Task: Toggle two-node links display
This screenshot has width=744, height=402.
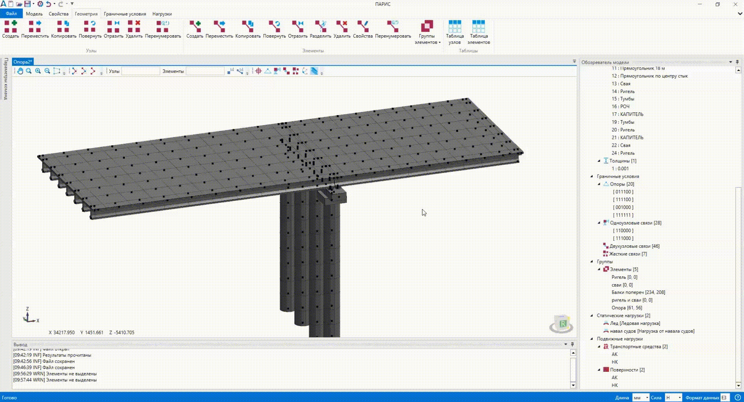Action: point(286,71)
